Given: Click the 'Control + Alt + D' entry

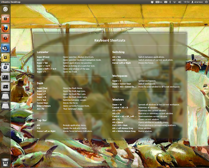Looking at the screenshot, I should (120, 108).
